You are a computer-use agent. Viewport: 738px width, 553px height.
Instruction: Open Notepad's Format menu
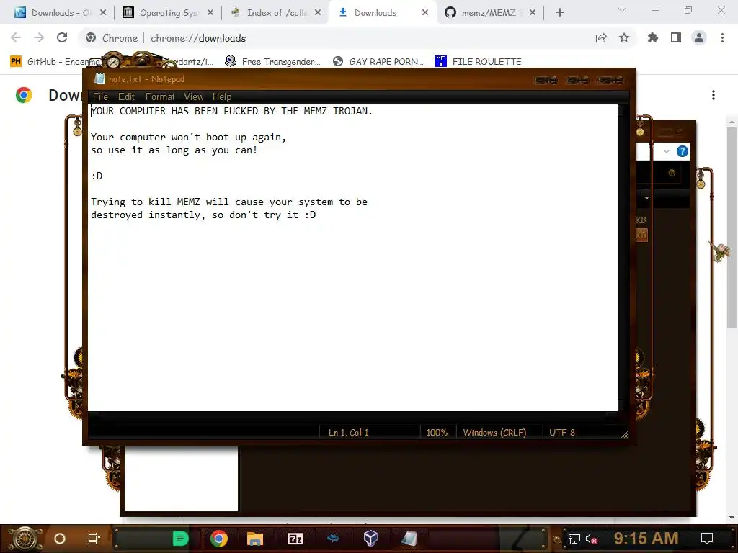[x=159, y=97]
